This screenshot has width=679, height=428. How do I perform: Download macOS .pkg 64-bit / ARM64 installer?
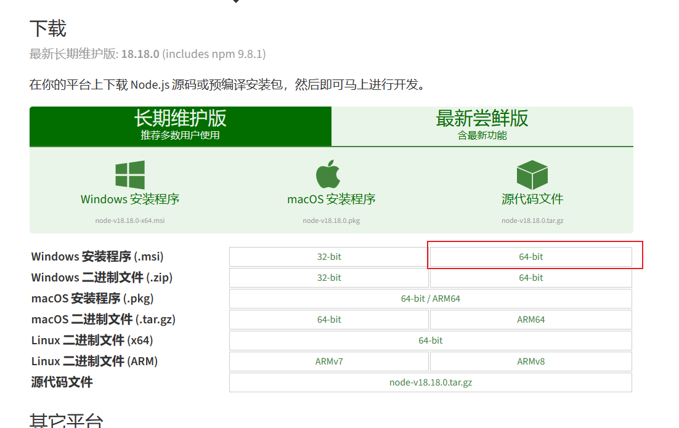click(x=430, y=299)
